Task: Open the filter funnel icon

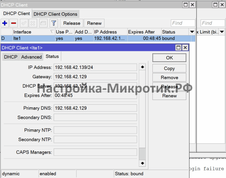Action: [54, 23]
